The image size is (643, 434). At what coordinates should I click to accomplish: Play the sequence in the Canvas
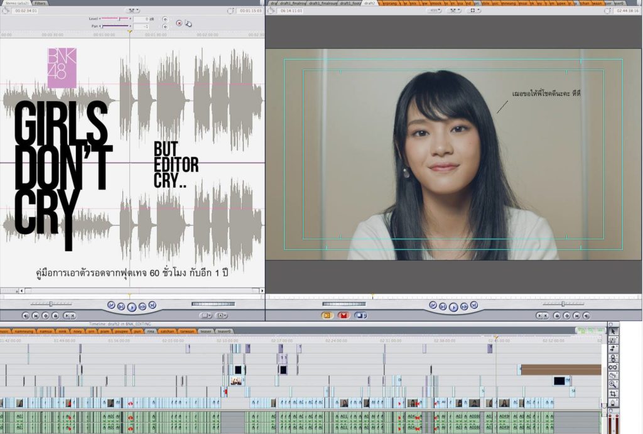click(x=453, y=307)
